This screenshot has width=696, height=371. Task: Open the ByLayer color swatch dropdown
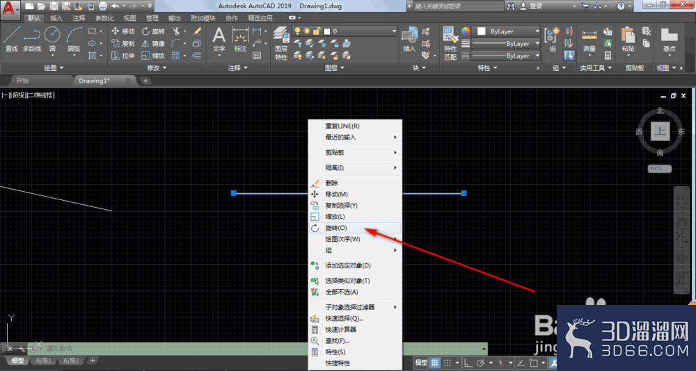pyautogui.click(x=506, y=31)
